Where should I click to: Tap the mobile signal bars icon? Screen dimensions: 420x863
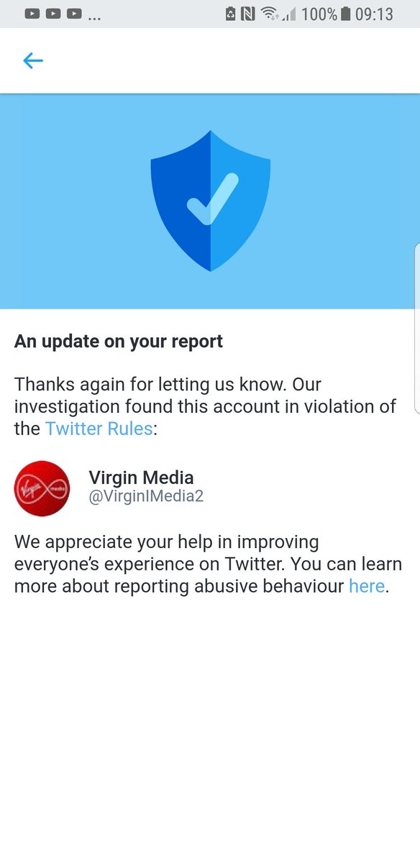click(289, 14)
